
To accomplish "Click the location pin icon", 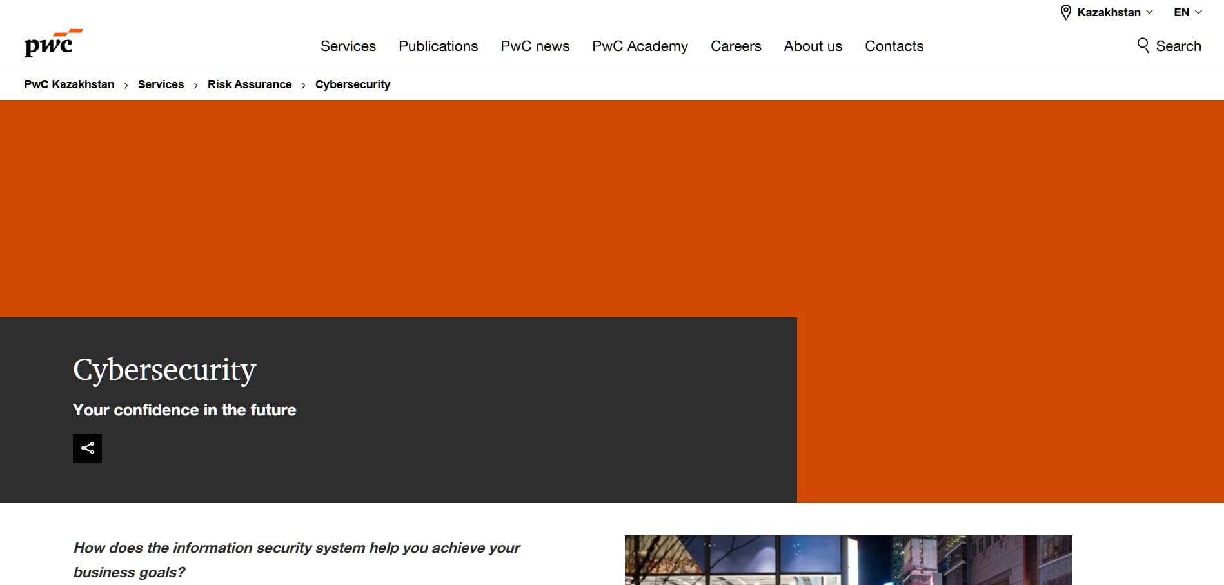I will [1066, 12].
